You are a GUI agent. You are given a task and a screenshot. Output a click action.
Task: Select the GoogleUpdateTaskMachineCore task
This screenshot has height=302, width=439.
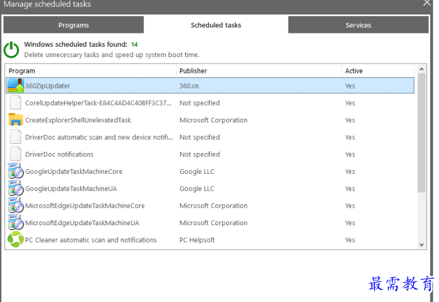tap(74, 171)
